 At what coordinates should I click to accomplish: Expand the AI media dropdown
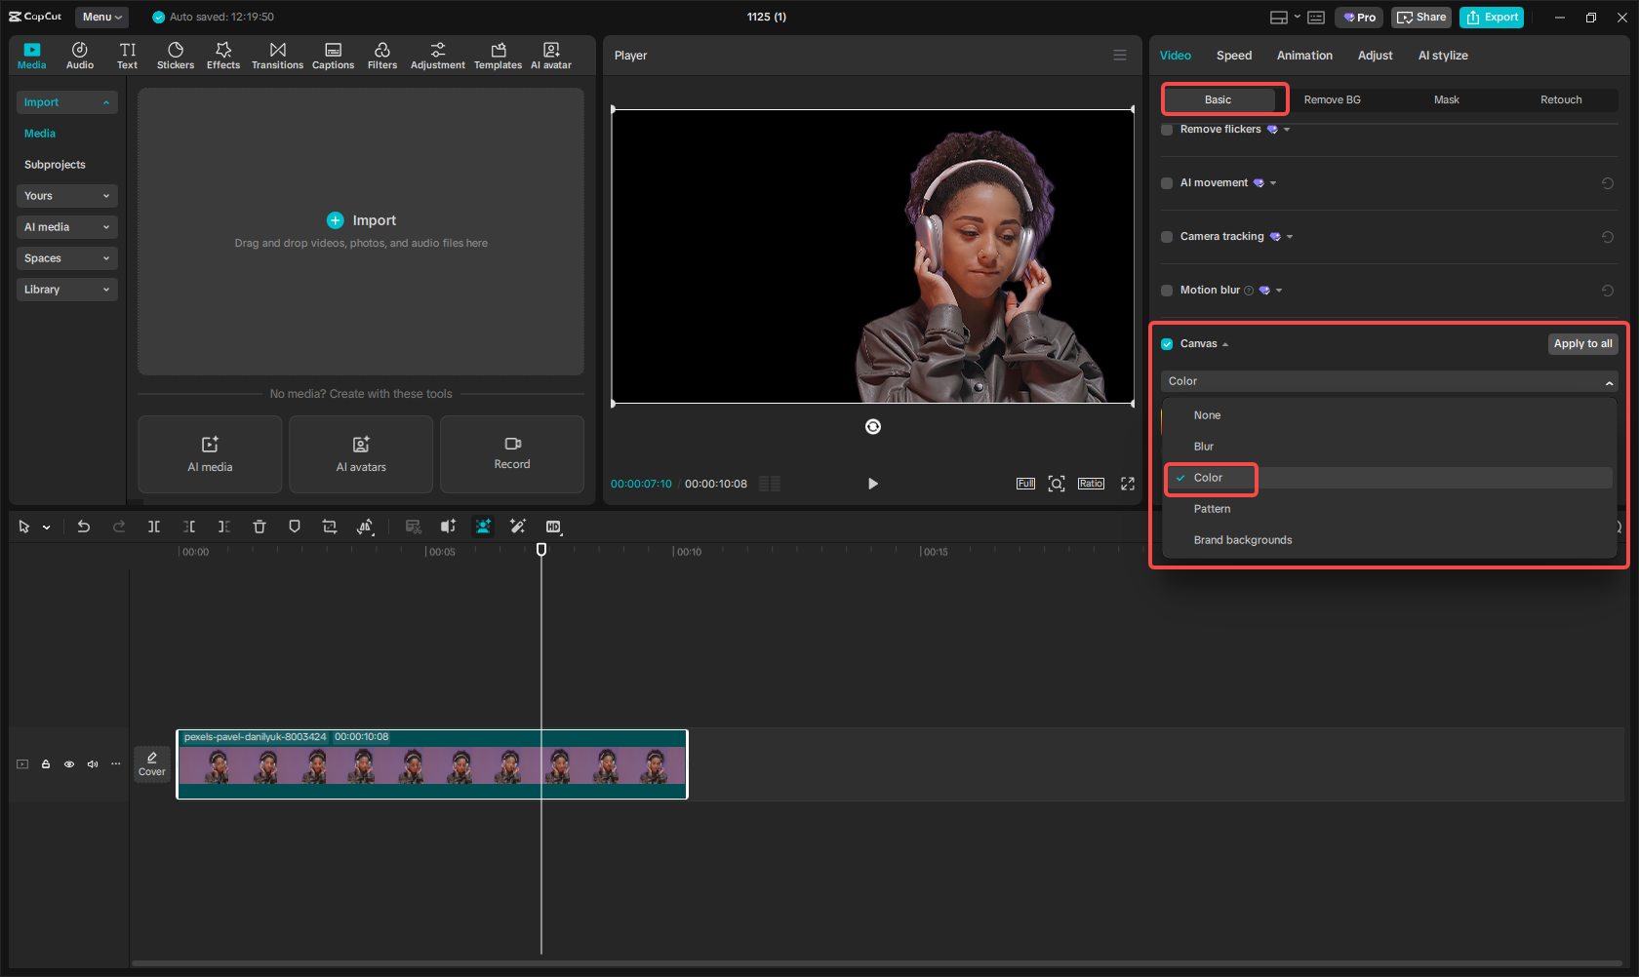point(66,227)
